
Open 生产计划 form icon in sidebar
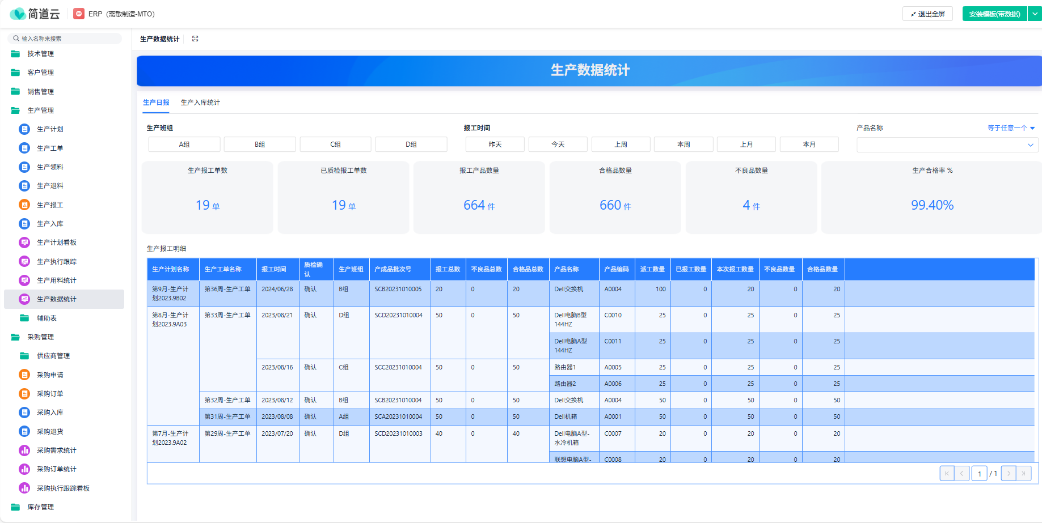point(24,129)
